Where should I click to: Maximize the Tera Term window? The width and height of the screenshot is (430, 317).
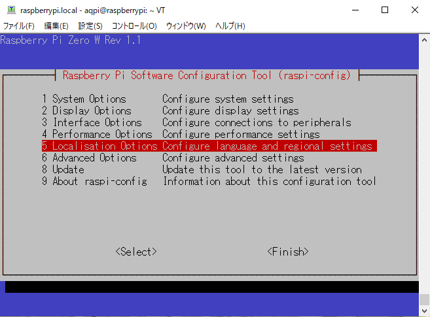pos(385,10)
